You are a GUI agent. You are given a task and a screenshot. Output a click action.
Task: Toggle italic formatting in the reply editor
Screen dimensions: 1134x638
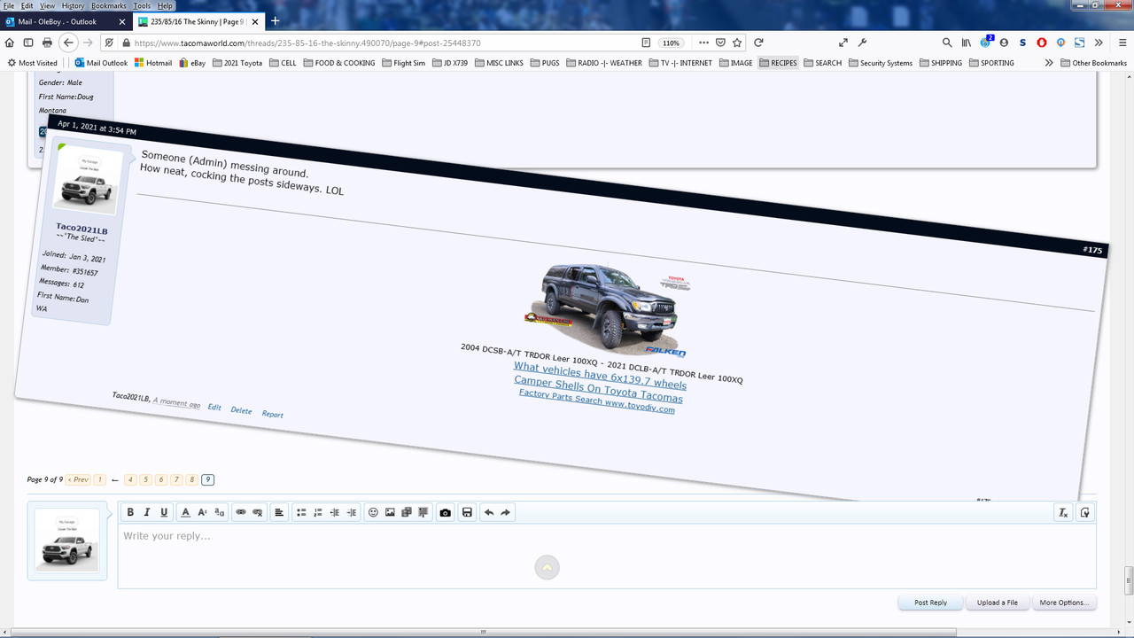coord(147,512)
